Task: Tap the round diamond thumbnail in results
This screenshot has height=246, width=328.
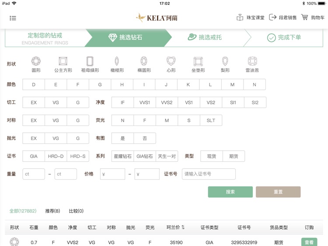Action: point(14,242)
